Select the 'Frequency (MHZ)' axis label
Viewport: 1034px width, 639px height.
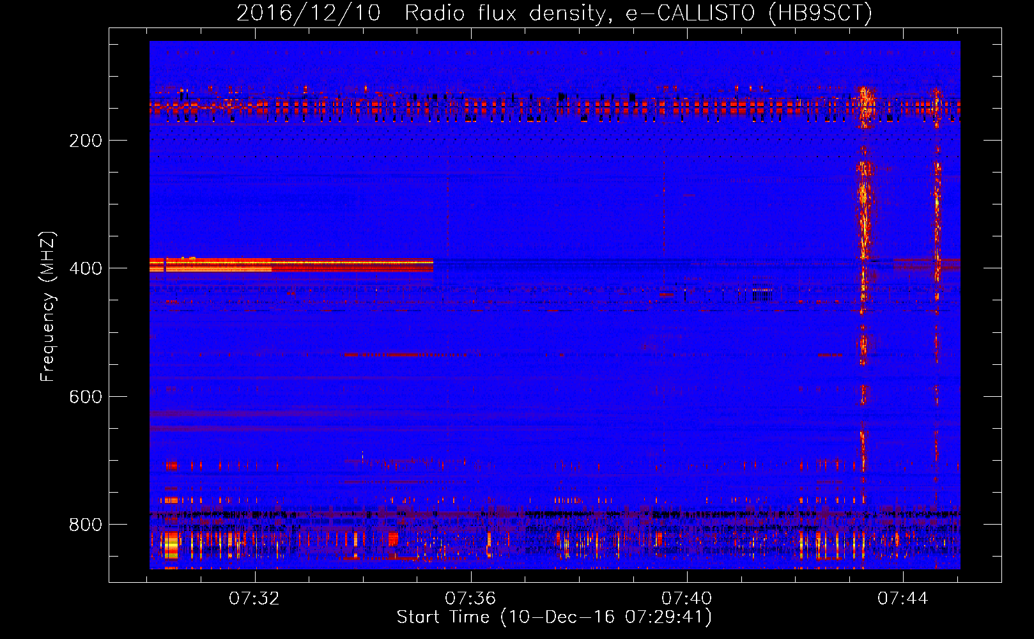[x=47, y=307]
